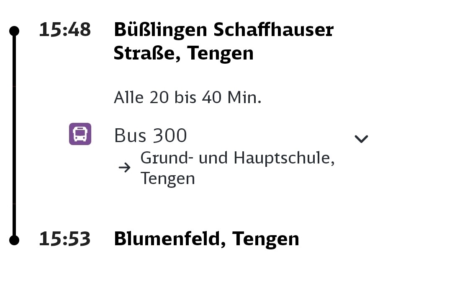Tap the 15:48 departure time
The image size is (452, 288).
(x=65, y=30)
